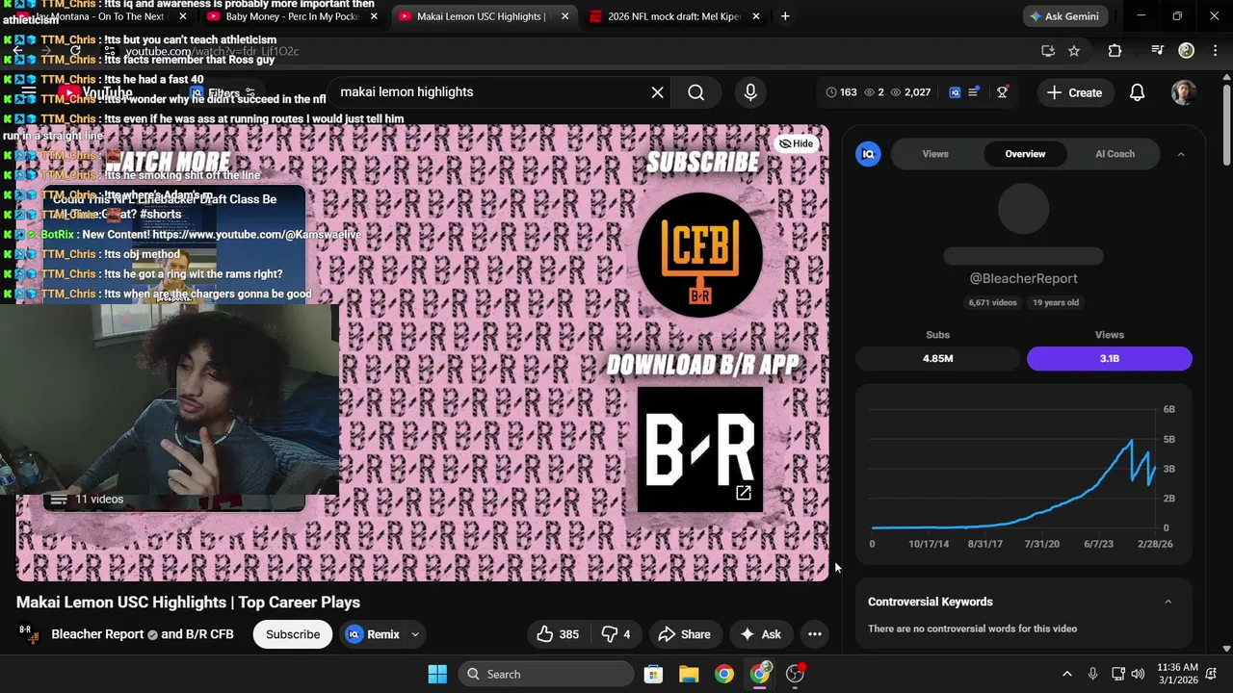Close the 2026 NFL mock draft tab
This screenshot has height=693, width=1233.
756,16
